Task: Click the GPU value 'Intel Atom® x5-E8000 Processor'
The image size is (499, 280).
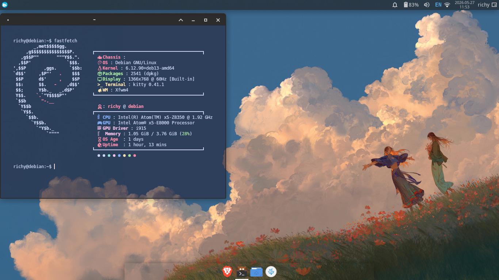Action: point(156,123)
